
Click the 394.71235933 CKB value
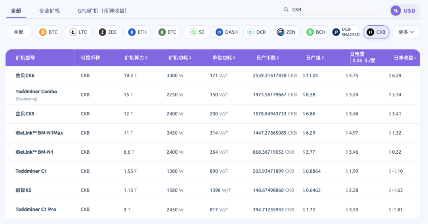click(x=273, y=209)
